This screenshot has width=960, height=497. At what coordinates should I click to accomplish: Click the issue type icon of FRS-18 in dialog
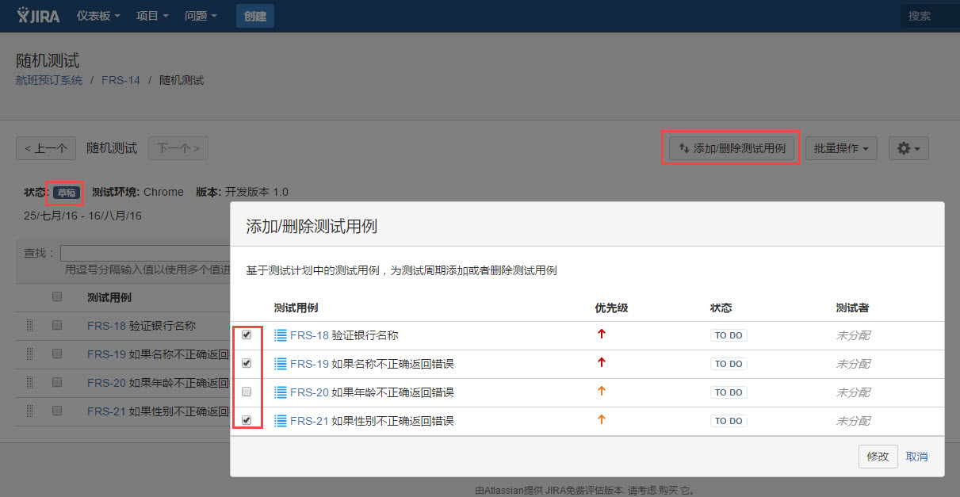[280, 335]
